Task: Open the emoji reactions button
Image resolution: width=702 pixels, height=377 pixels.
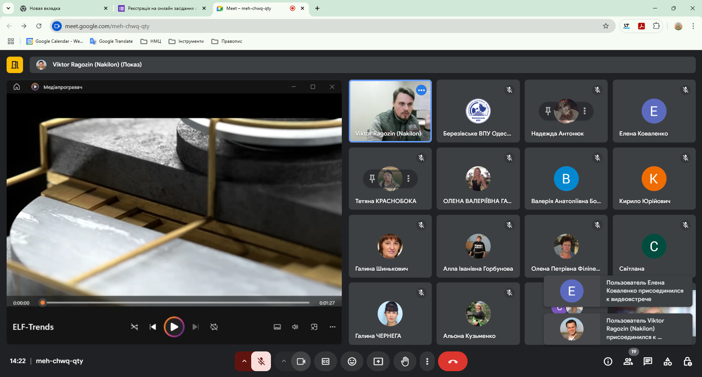Action: (x=352, y=361)
